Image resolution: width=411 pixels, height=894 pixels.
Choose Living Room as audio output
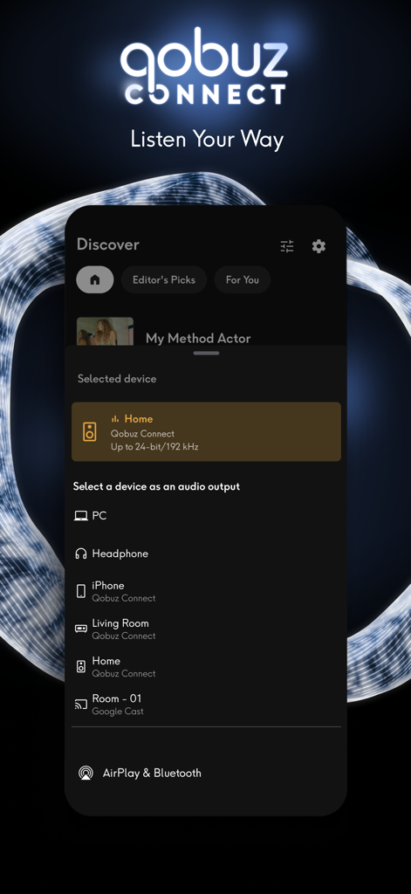point(206,629)
